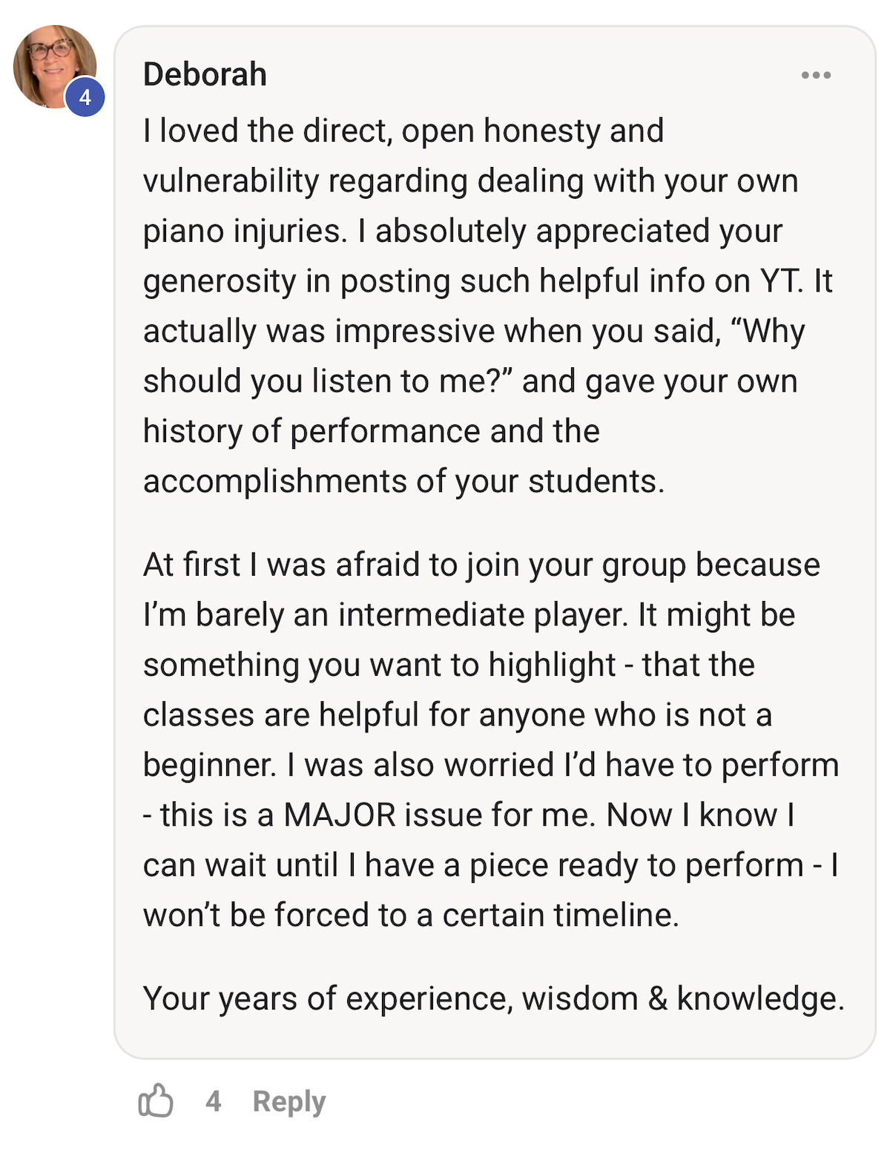Click the line "Your years of experience"
This screenshot has height=1153, width=890.
pos(494,999)
